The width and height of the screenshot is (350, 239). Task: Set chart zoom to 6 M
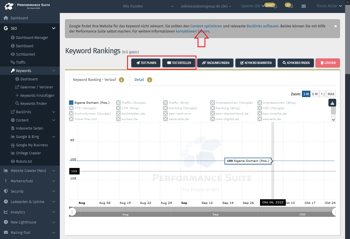[x=315, y=94]
